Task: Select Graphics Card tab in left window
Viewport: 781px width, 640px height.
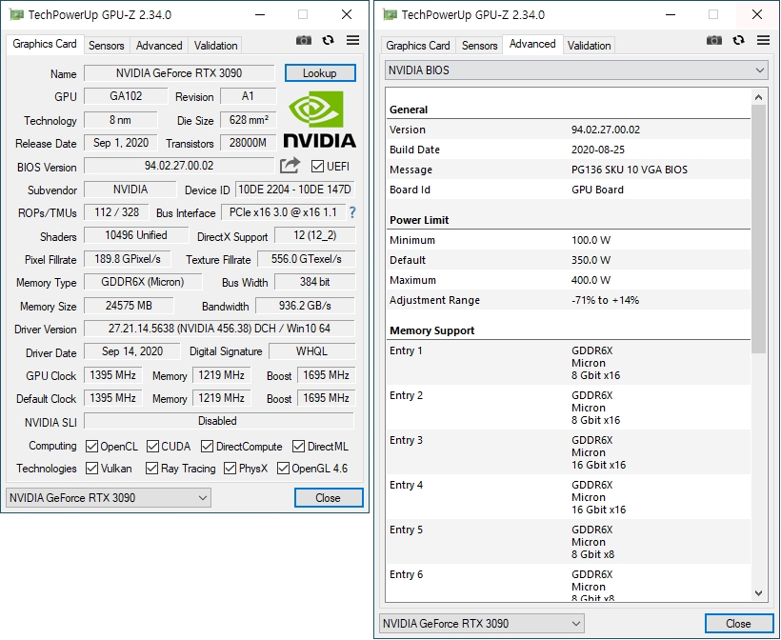Action: tap(45, 44)
